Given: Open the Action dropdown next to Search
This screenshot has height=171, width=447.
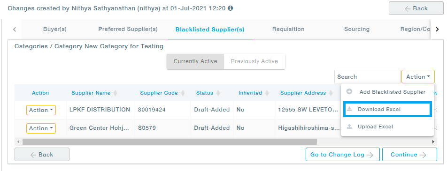Looking at the screenshot, I should (418, 76).
